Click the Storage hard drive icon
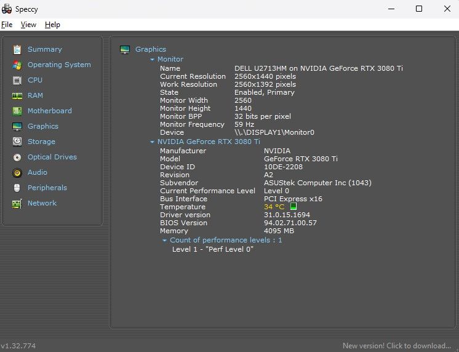 click(17, 142)
